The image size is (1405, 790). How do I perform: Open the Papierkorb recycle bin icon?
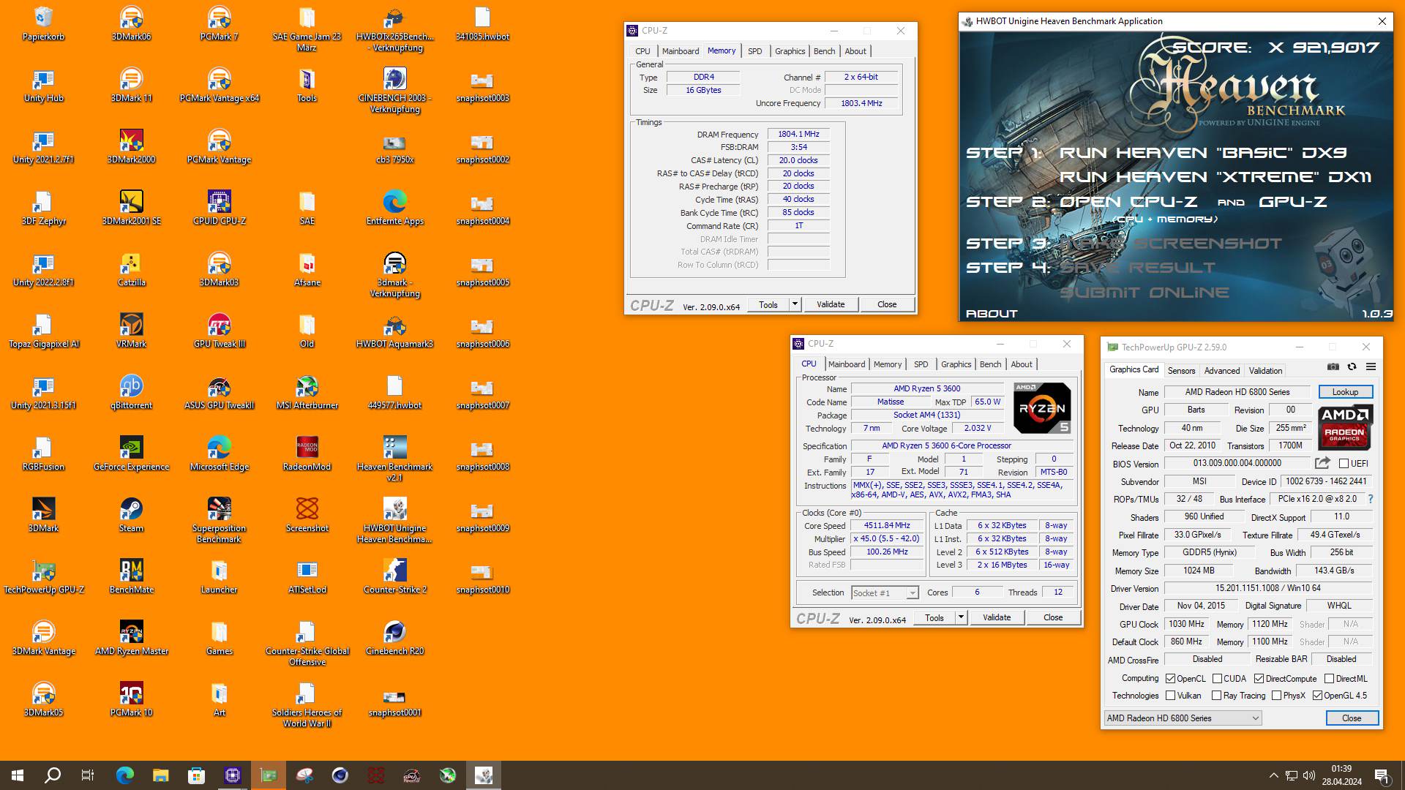coord(43,23)
